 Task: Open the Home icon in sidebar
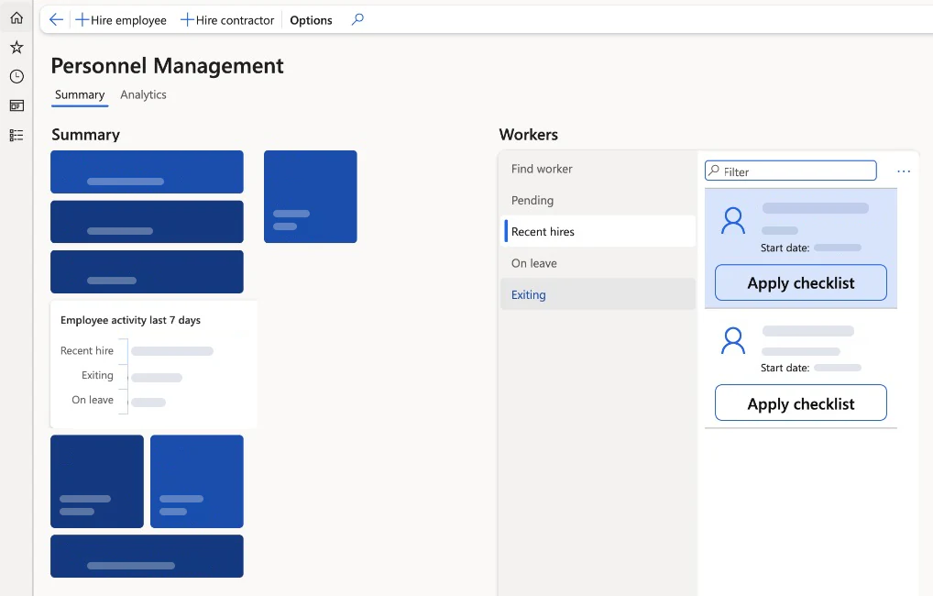pyautogui.click(x=16, y=17)
